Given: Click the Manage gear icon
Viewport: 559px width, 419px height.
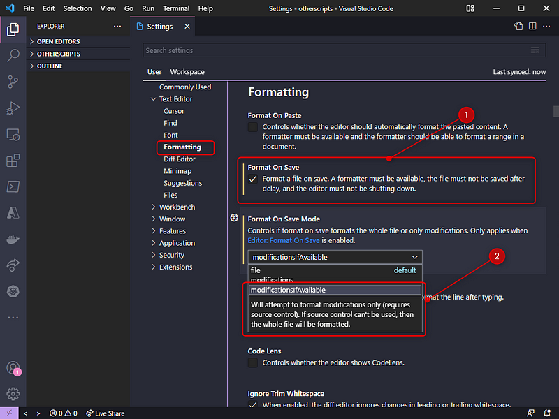Looking at the screenshot, I should (x=13, y=394).
